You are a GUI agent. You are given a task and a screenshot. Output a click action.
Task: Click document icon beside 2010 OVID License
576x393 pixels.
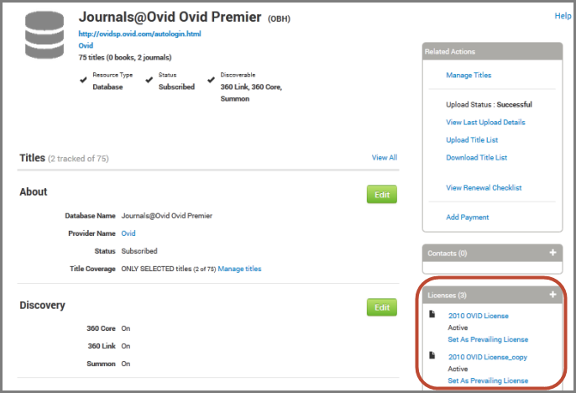tap(432, 314)
